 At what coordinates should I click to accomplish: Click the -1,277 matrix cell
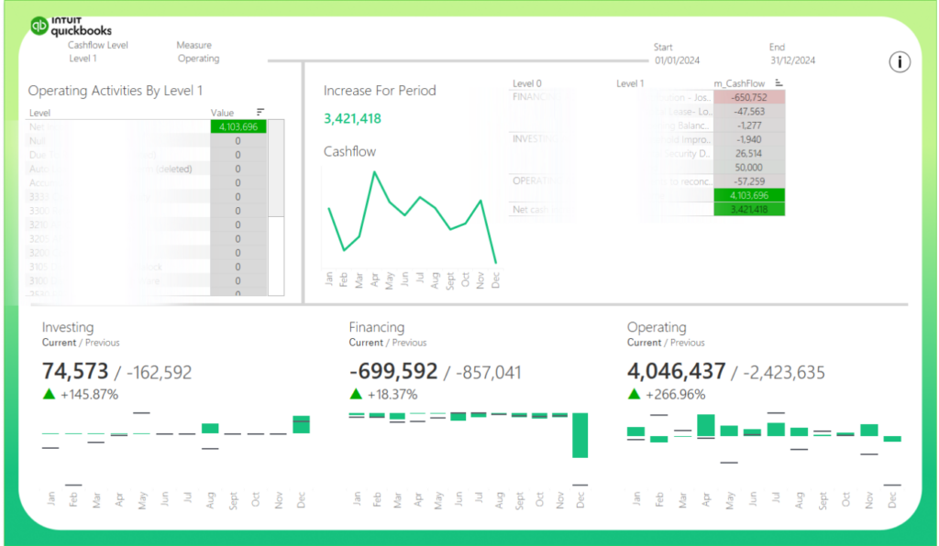[749, 125]
